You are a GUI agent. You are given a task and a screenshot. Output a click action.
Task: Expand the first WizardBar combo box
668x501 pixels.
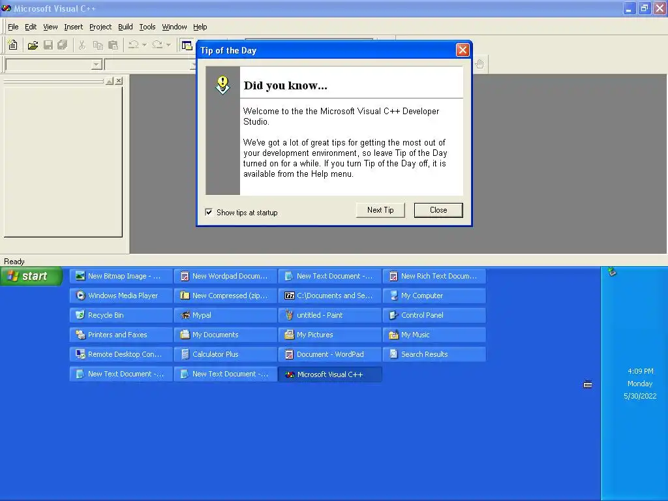[97, 65]
